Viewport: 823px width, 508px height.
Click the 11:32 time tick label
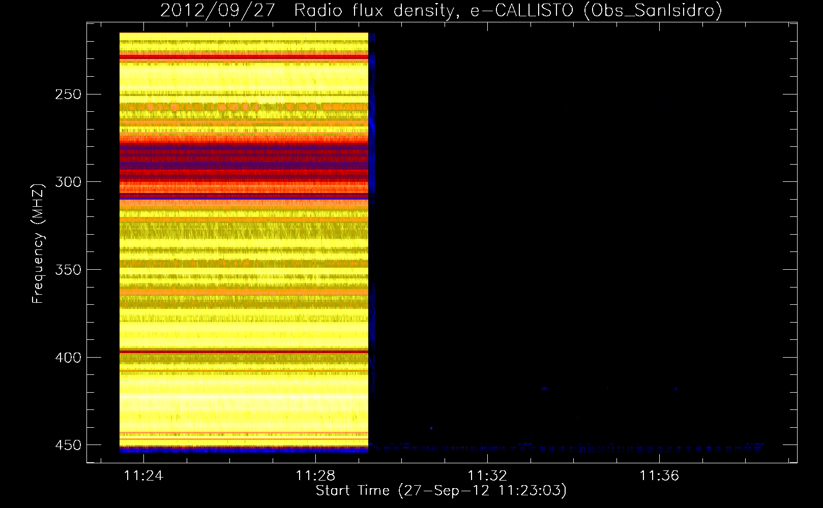[x=487, y=475]
